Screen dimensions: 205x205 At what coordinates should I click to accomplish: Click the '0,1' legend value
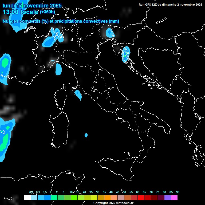tap(31, 192)
